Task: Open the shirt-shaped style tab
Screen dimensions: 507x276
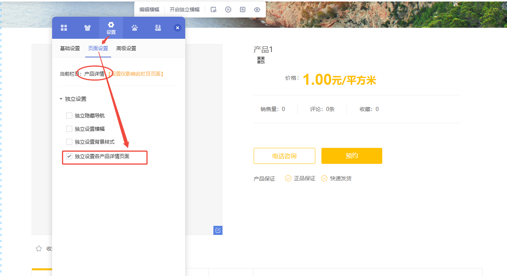Action: [87, 28]
